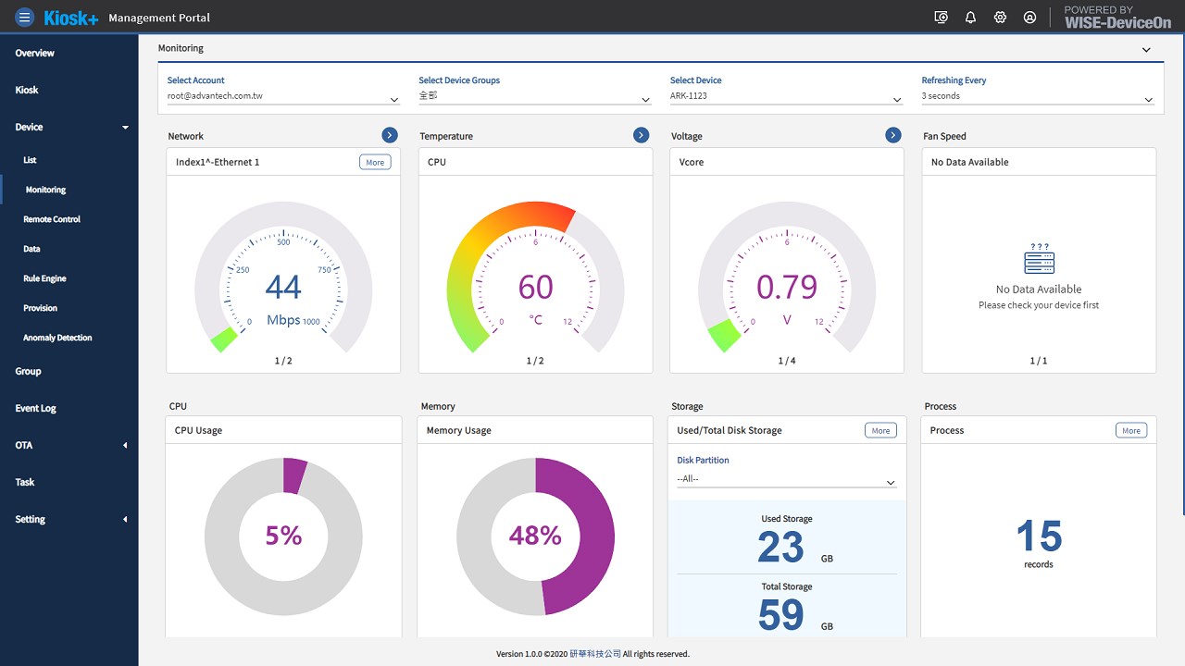Image resolution: width=1185 pixels, height=666 pixels.
Task: Toggle the hamburger menu icon
Action: click(x=25, y=17)
